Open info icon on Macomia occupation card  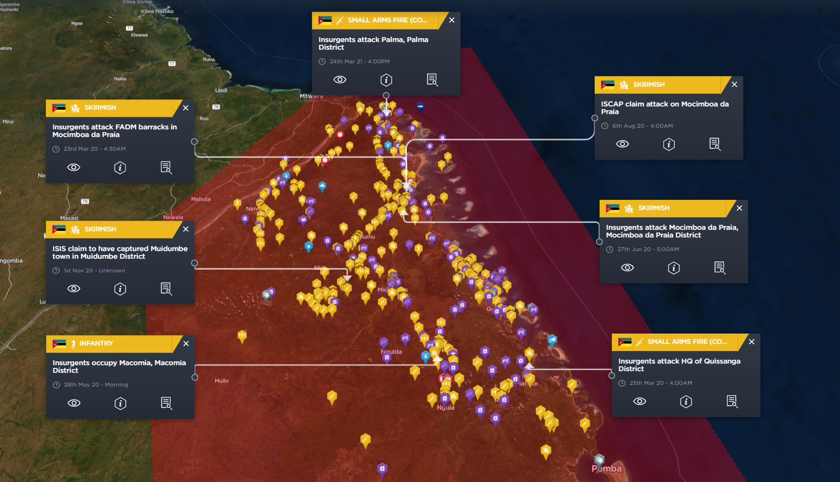(121, 403)
